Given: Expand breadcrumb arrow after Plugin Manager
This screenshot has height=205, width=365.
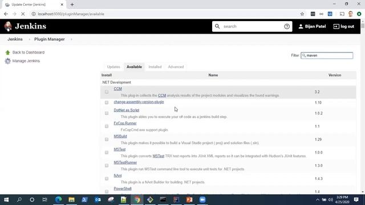Looking at the screenshot, I should tap(71, 39).
